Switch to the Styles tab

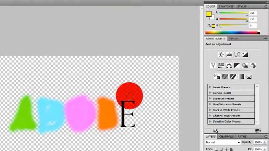242,7
